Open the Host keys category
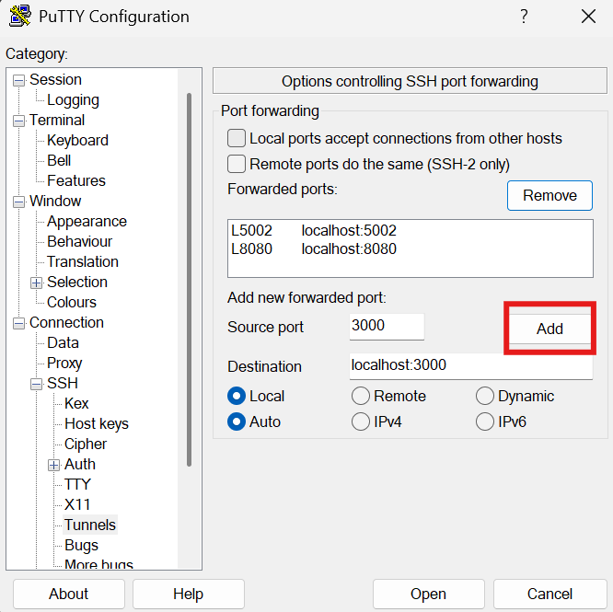Viewport: 613px width, 612px height. click(x=97, y=424)
